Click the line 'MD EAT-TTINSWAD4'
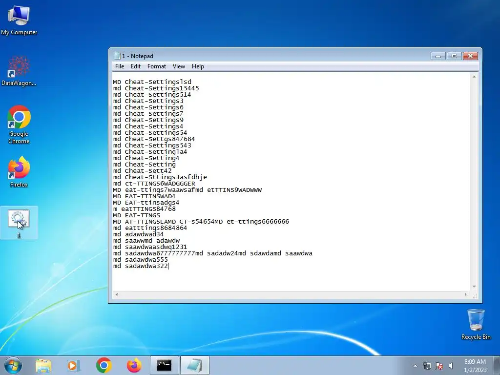The height and width of the screenshot is (375, 500). click(x=144, y=196)
